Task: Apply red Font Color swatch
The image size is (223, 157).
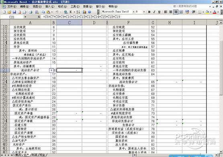Action: click(x=215, y=12)
